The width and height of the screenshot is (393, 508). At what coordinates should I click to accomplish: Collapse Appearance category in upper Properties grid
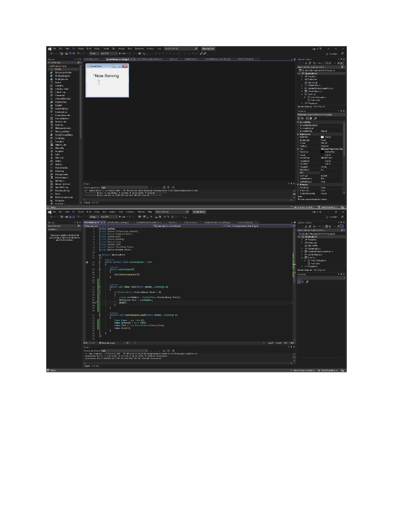[x=298, y=134]
